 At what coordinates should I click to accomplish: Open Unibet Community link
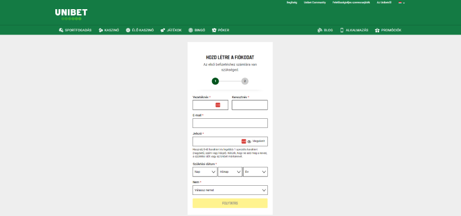coord(315,2)
